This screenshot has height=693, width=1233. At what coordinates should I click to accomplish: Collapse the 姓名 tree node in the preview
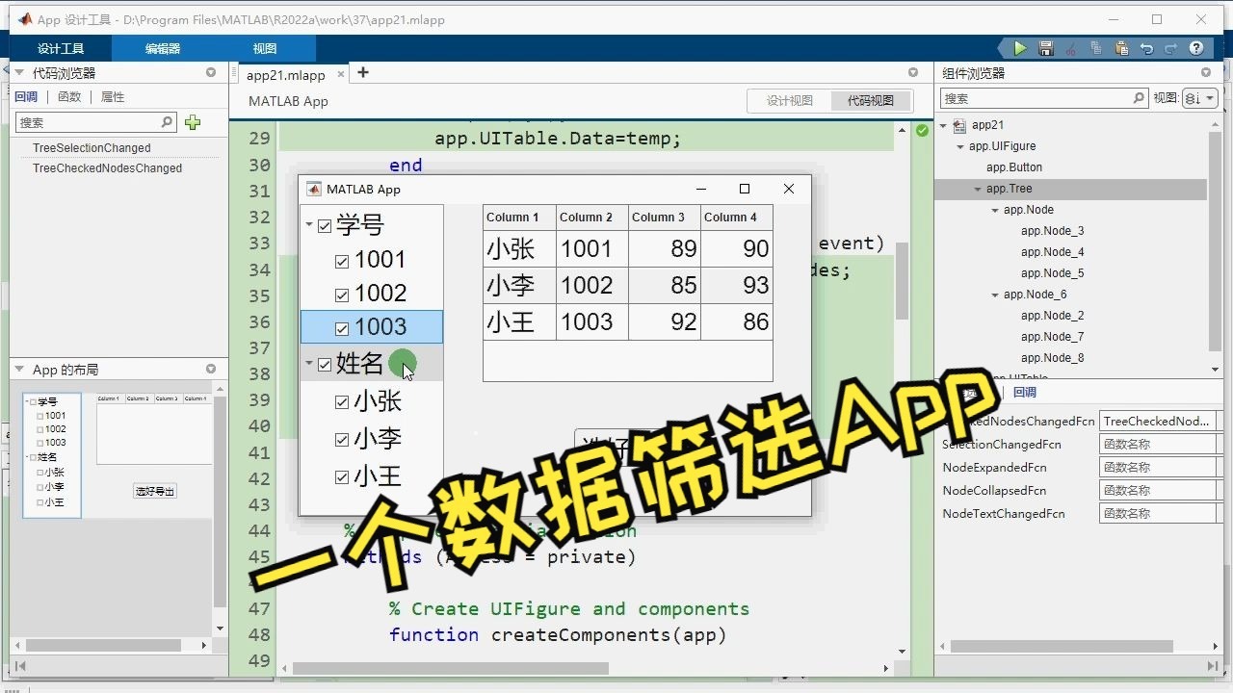click(x=311, y=364)
